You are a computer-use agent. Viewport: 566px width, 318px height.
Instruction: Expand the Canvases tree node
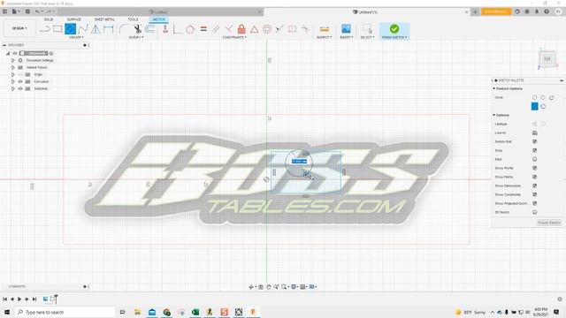(13, 81)
